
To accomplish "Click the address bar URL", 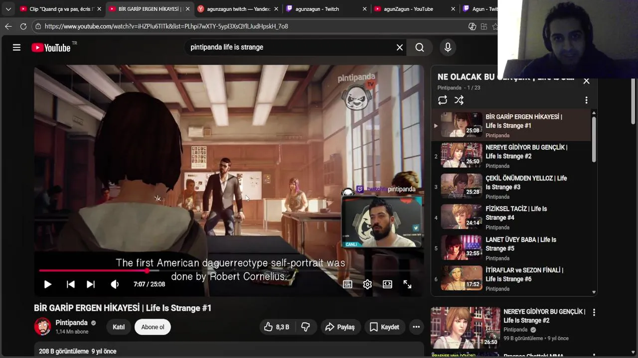I will 166,26.
